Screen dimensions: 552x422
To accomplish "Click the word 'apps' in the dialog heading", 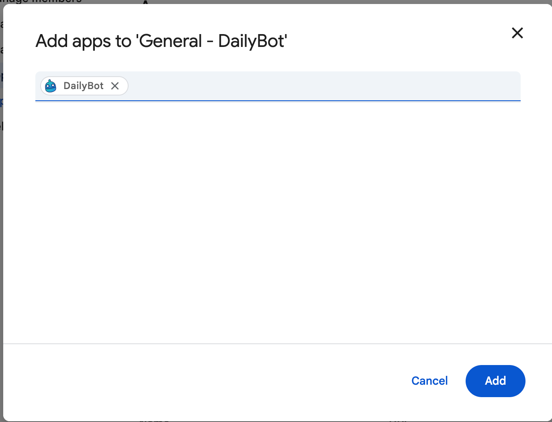I will 92,41.
